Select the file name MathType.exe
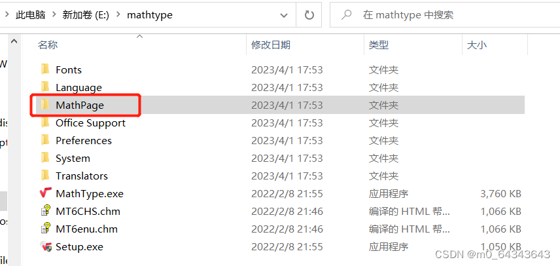Image resolution: width=560 pixels, height=266 pixels. coord(90,194)
